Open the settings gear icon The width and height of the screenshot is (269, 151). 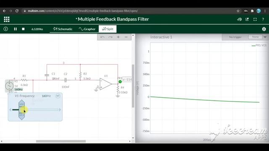coord(264,29)
